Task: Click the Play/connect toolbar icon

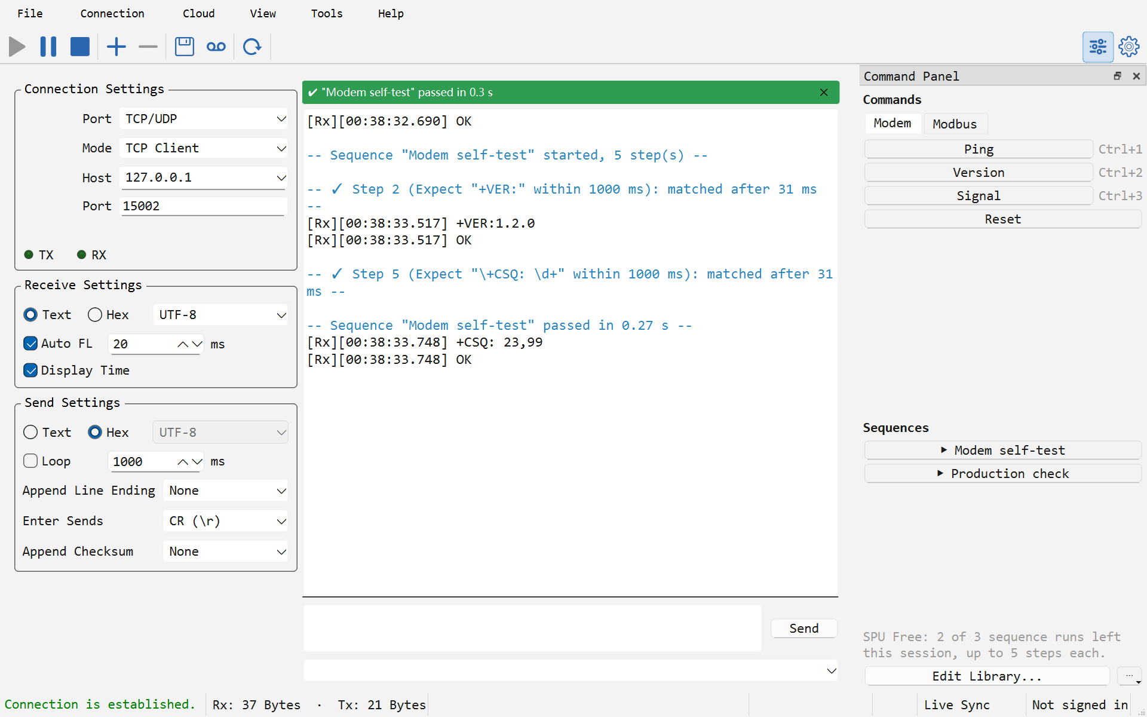Action: tap(17, 47)
